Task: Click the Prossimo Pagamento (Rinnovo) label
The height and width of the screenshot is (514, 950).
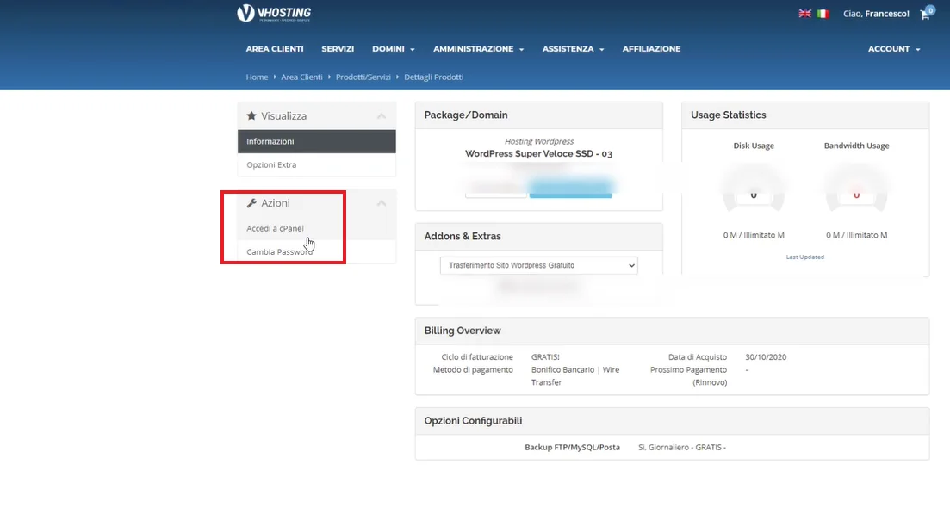Action: 688,376
